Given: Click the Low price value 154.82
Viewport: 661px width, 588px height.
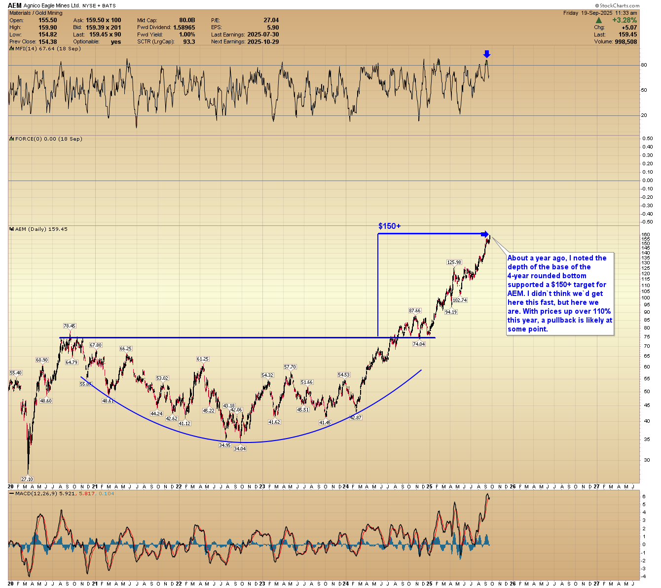Looking at the screenshot, I should pos(48,35).
